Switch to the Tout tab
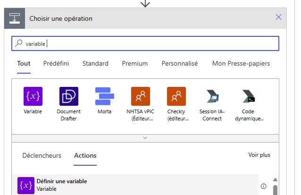This screenshot has height=195, width=301. pyautogui.click(x=24, y=63)
